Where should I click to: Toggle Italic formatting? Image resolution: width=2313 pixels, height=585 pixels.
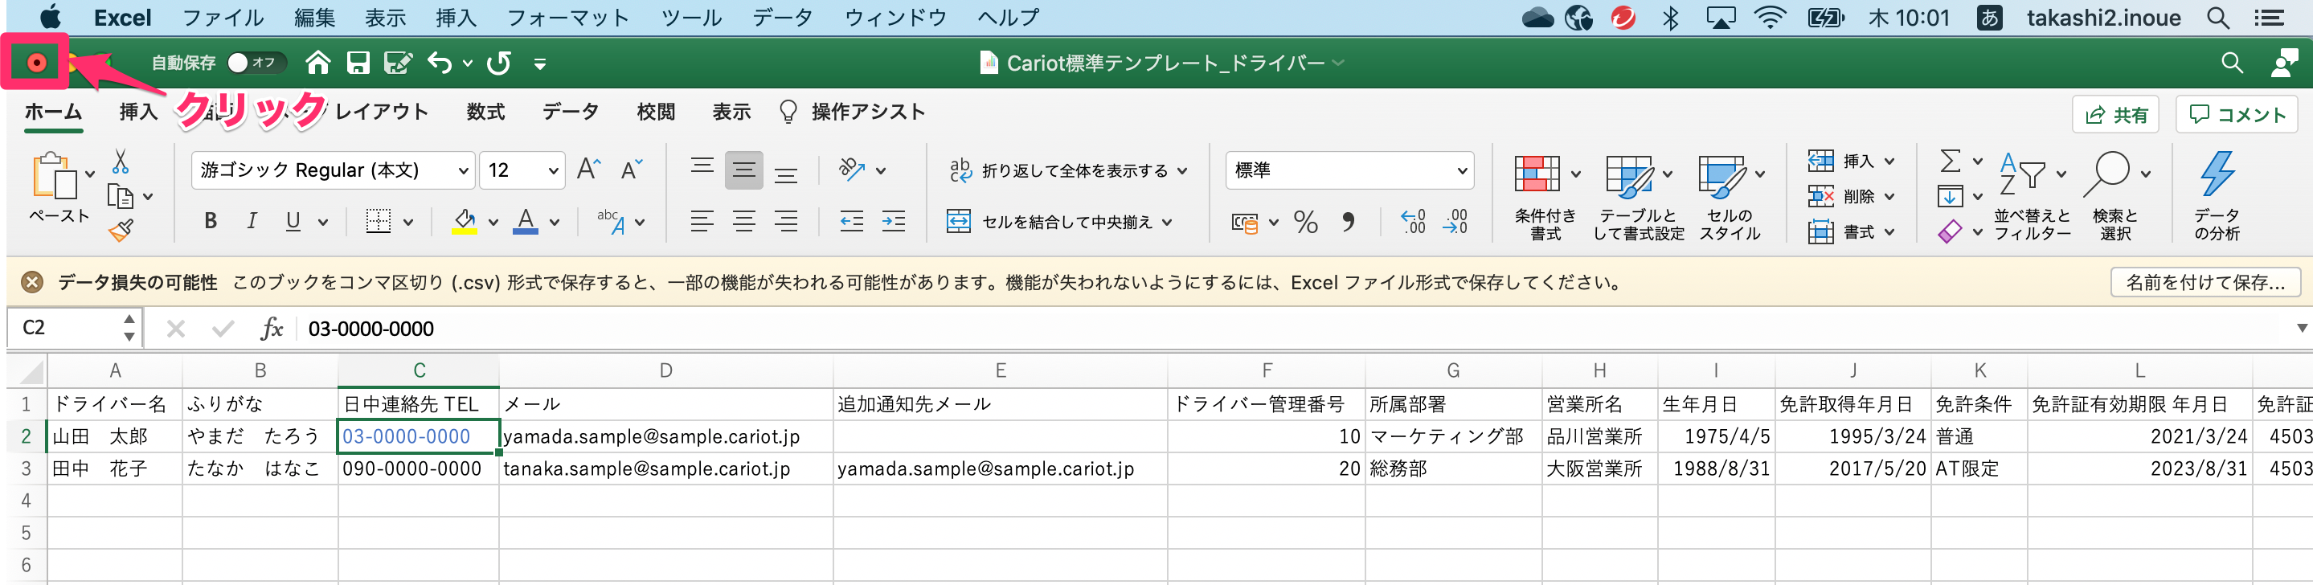point(252,222)
